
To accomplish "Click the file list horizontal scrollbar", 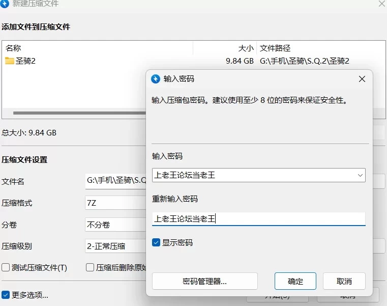I will 79,113.
